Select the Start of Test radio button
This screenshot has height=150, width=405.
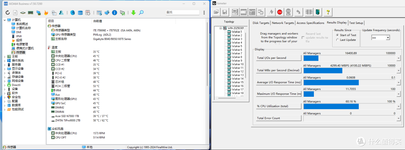pyautogui.click(x=337, y=35)
